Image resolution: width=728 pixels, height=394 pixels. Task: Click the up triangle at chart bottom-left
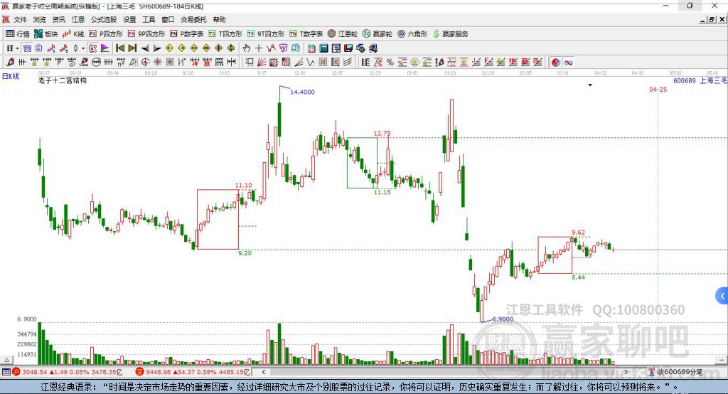click(x=6, y=360)
